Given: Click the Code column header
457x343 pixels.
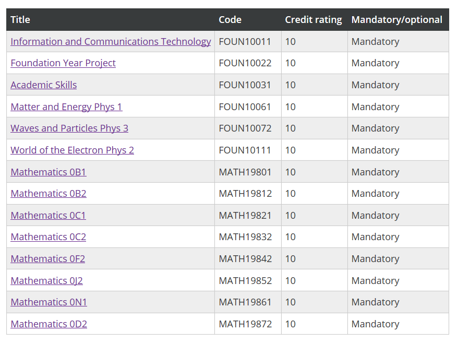Looking at the screenshot, I should [230, 20].
